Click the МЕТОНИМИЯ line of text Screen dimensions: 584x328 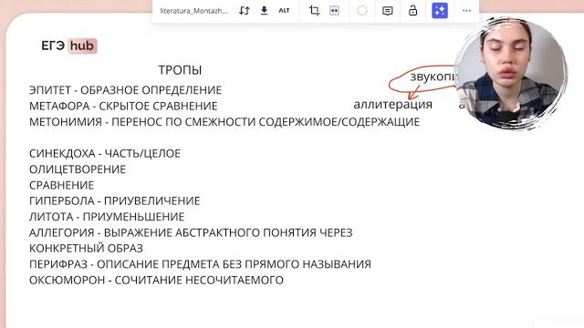pos(224,122)
